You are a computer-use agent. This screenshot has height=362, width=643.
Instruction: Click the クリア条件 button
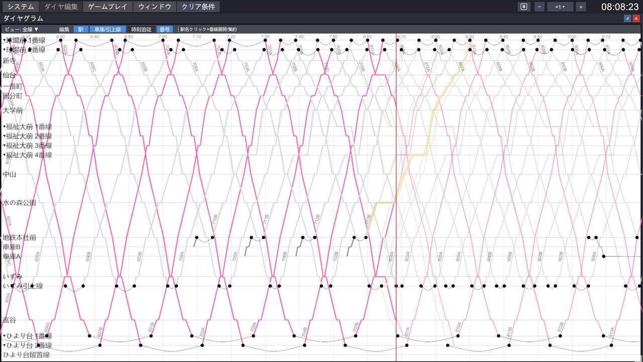coord(198,7)
